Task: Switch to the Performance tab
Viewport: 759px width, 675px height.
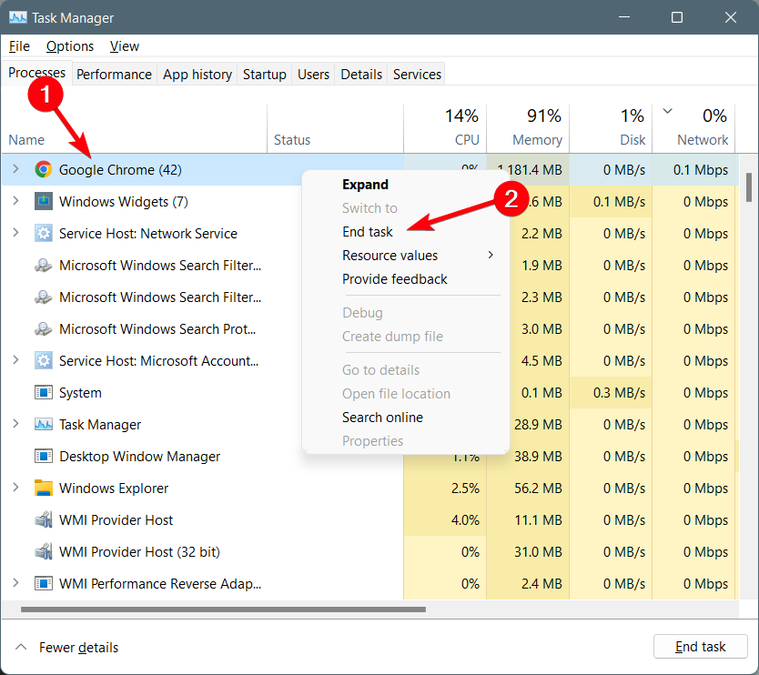Action: [x=115, y=74]
